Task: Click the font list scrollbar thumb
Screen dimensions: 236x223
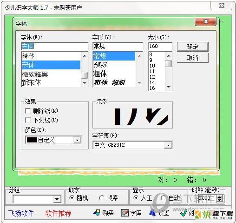Action: [x=85, y=75]
